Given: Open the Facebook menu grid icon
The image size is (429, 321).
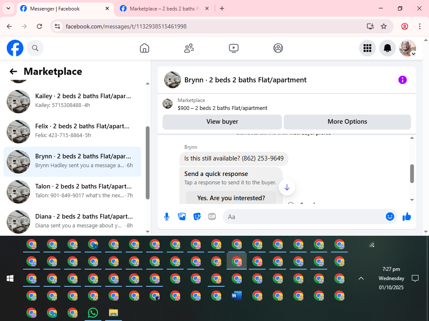Looking at the screenshot, I should tap(367, 48).
